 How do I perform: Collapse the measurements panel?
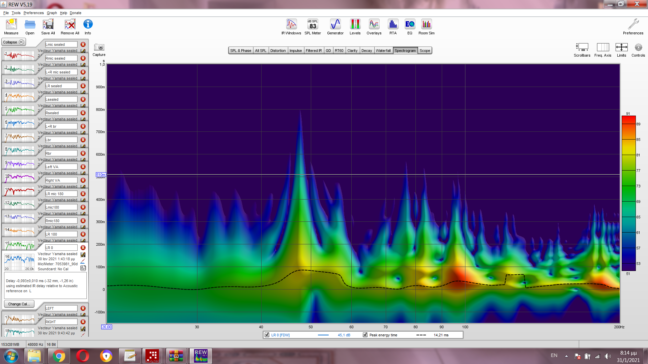13,42
